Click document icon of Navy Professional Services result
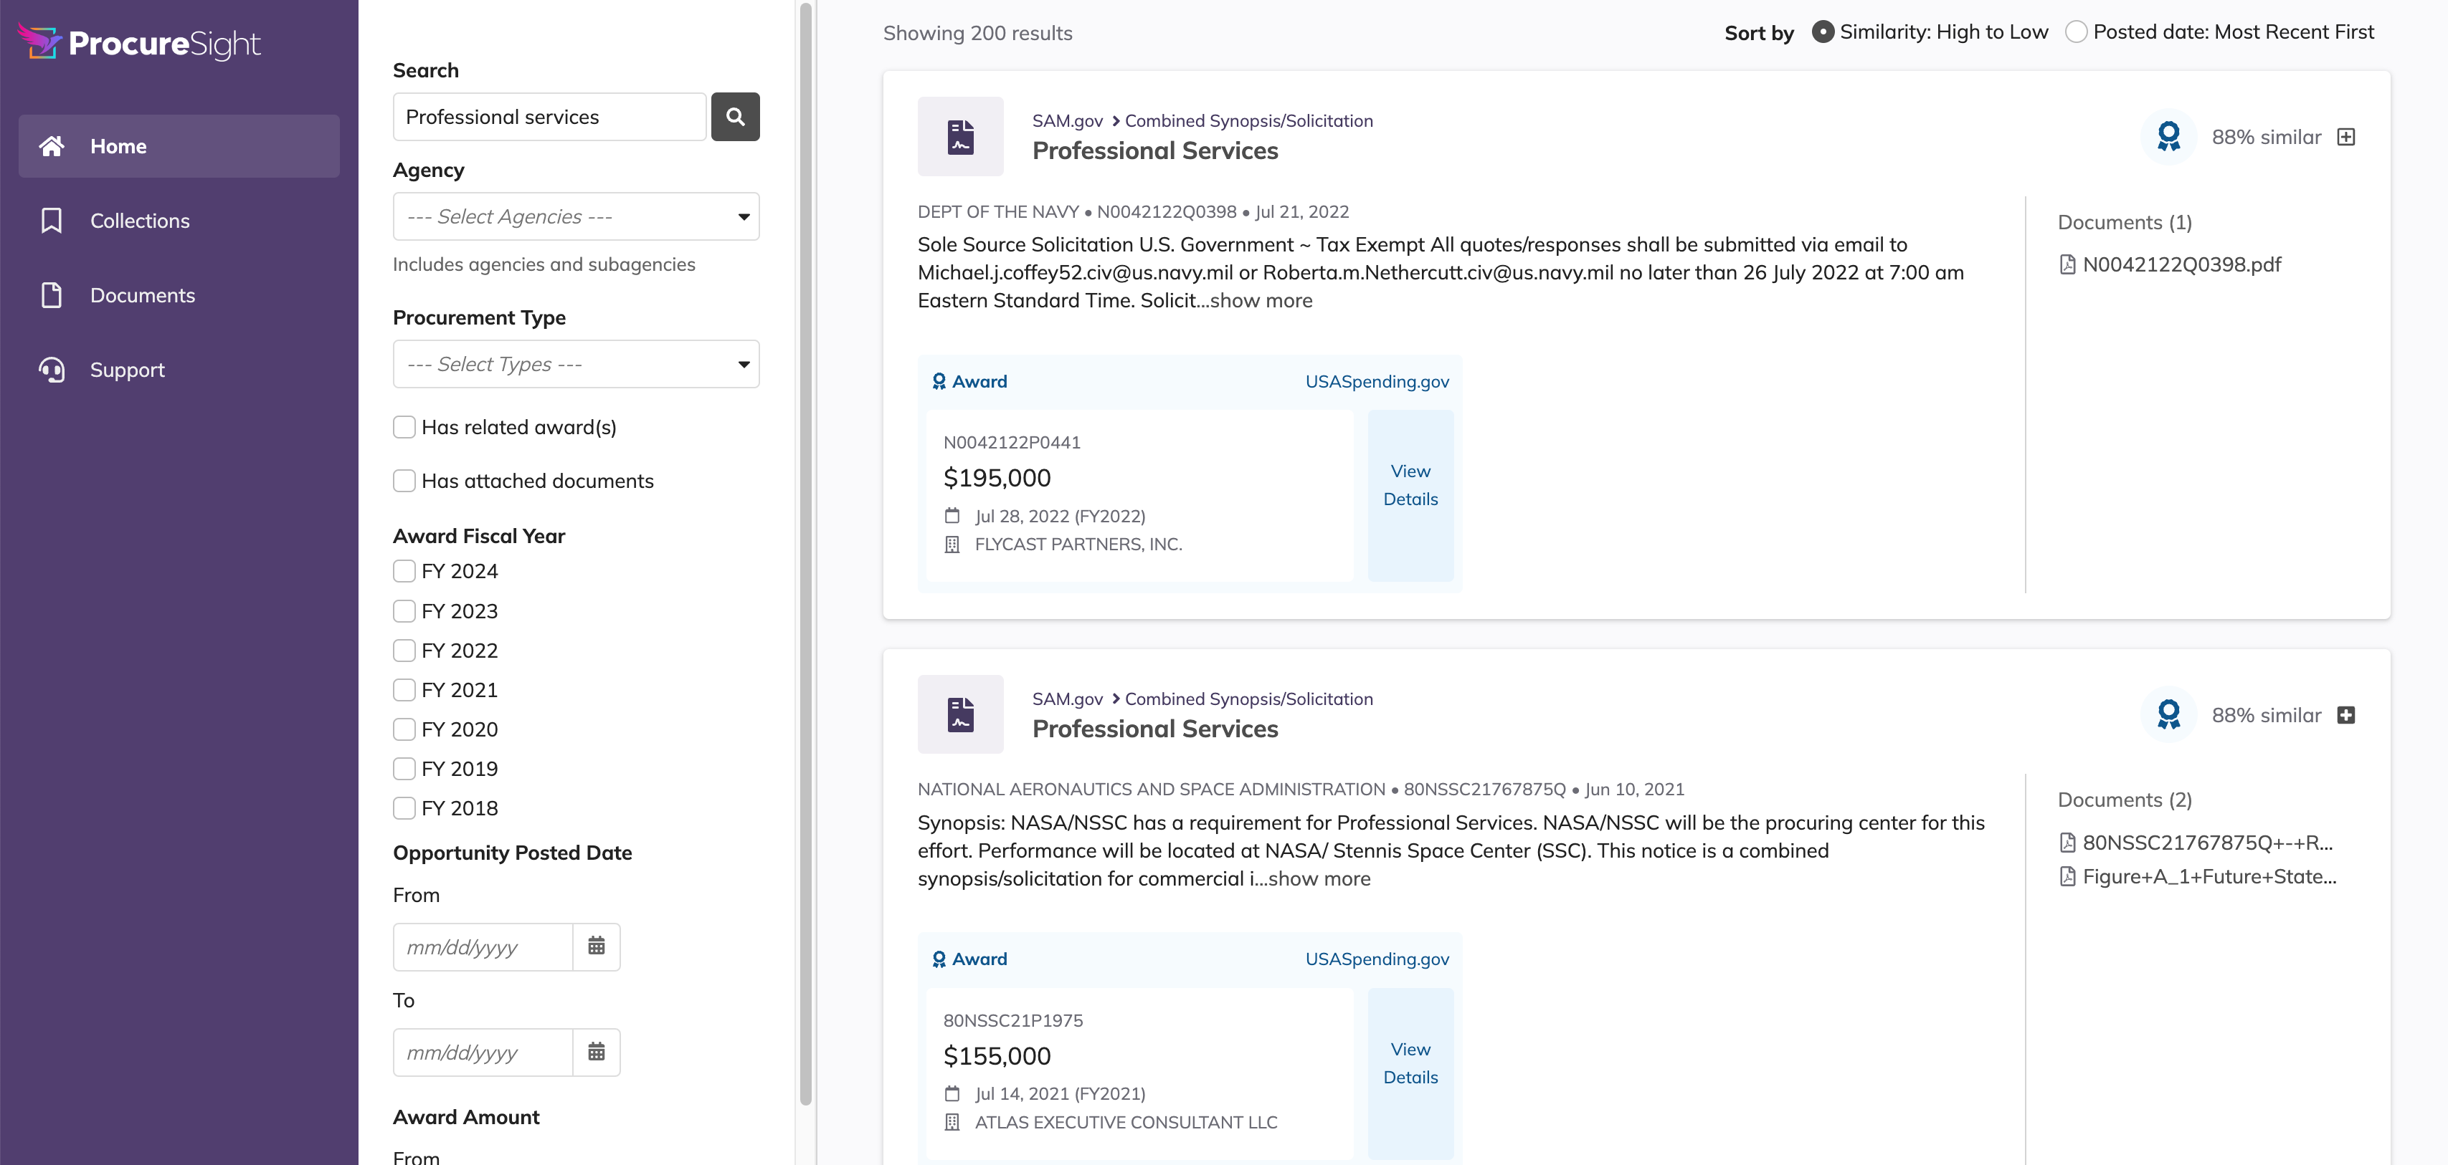The image size is (2448, 1165). (x=960, y=137)
